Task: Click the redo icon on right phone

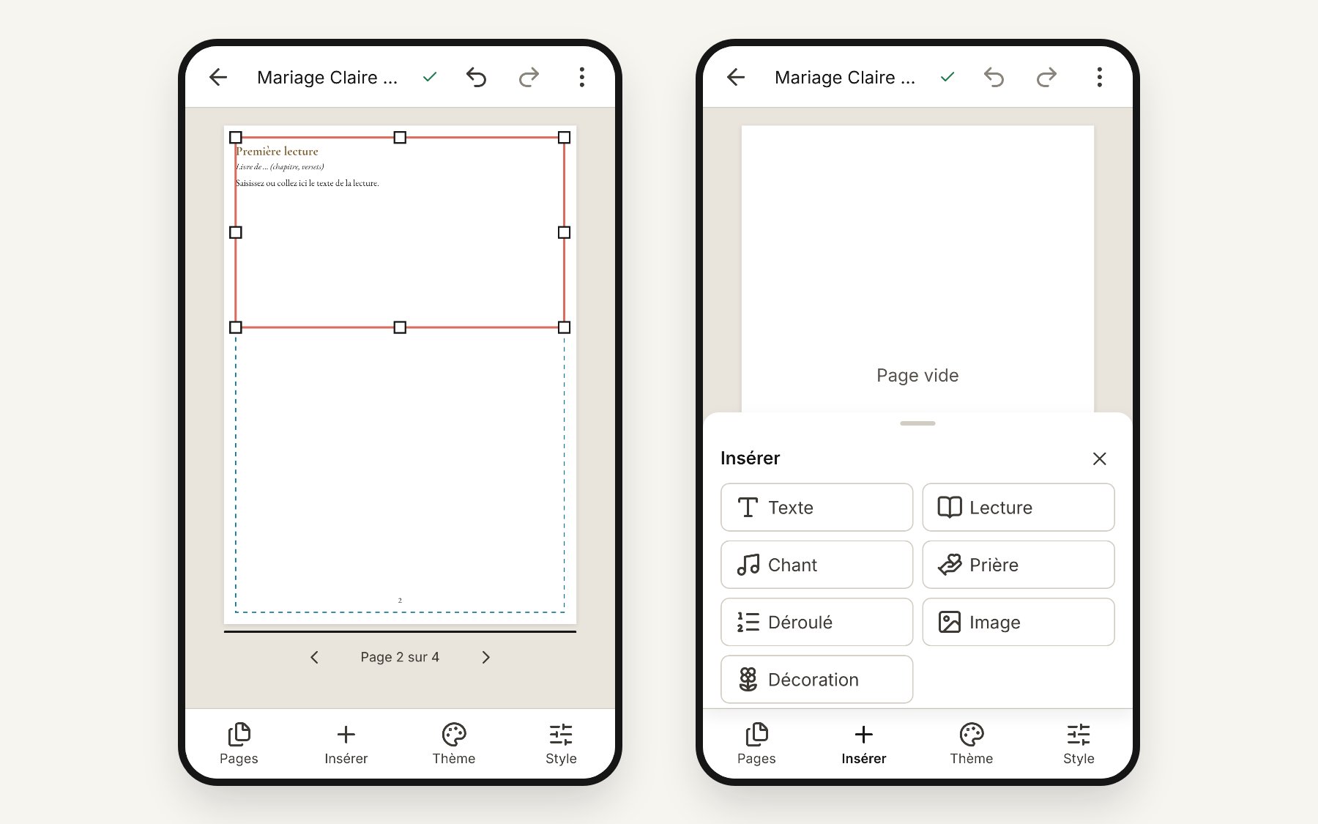Action: [x=1046, y=77]
